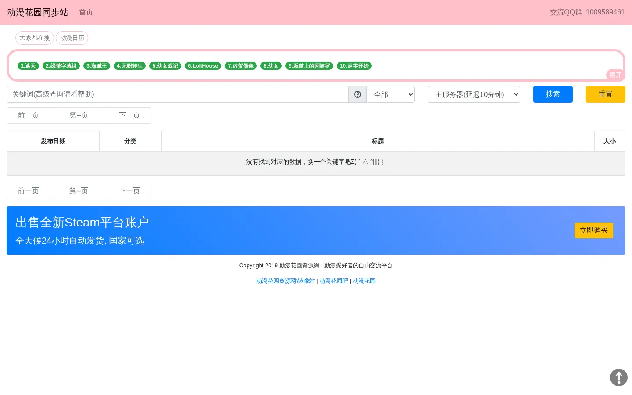The height and width of the screenshot is (395, 632).
Task: Open the 动漫花园 footer link
Action: 364,281
